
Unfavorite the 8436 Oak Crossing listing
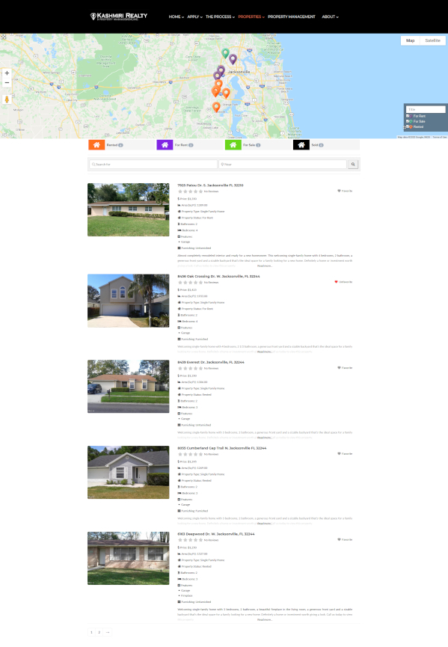pos(343,282)
